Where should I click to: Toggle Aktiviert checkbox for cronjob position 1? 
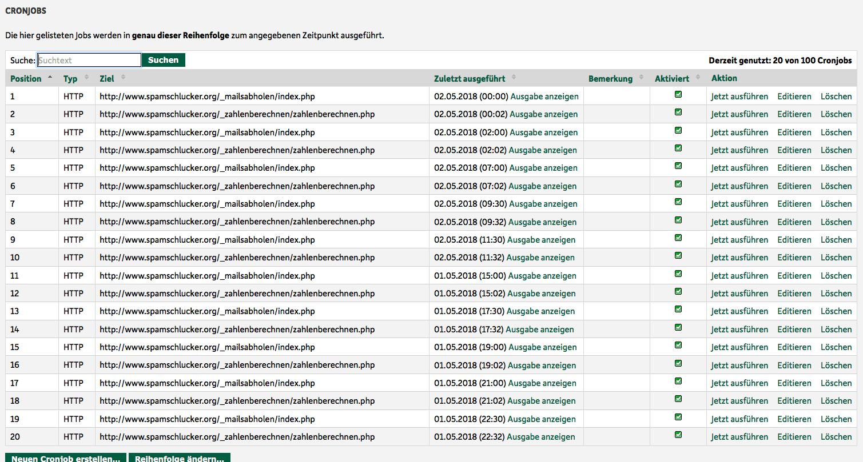click(x=678, y=95)
